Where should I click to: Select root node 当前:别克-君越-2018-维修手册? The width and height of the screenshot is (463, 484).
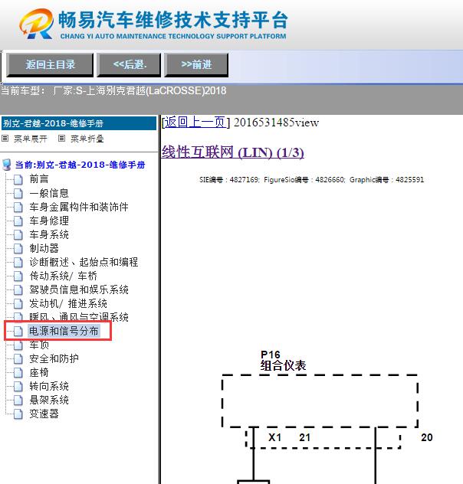click(80, 165)
